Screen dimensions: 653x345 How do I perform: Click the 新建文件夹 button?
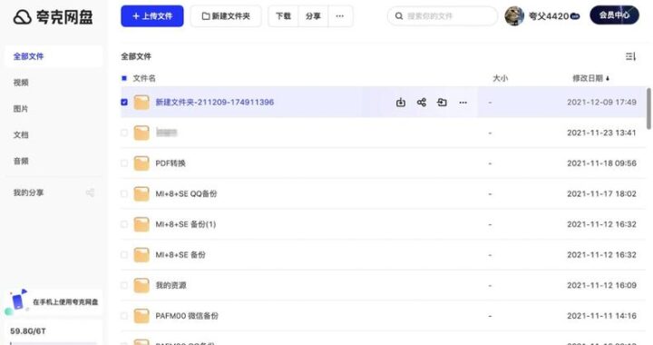tap(226, 16)
